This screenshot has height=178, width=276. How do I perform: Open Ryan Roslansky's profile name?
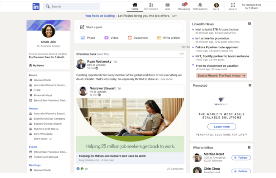coord(99,62)
